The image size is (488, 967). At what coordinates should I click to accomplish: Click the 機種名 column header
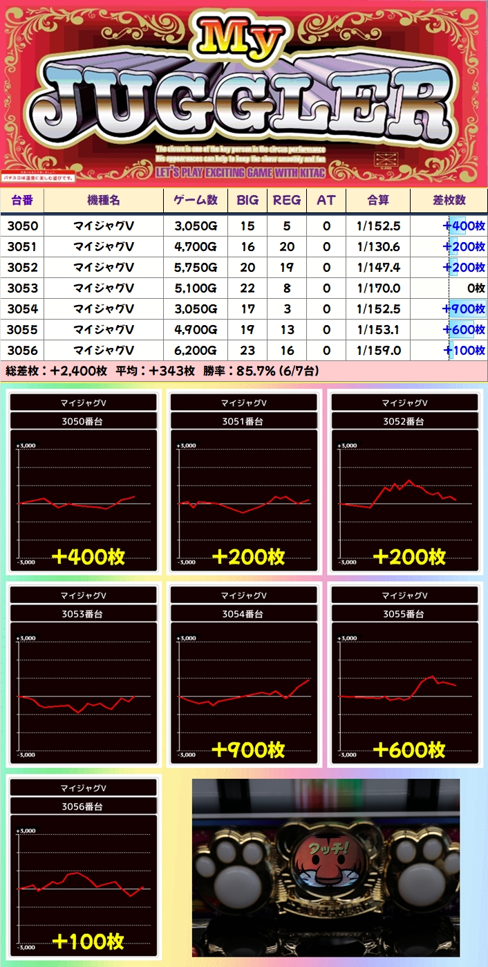click(104, 200)
